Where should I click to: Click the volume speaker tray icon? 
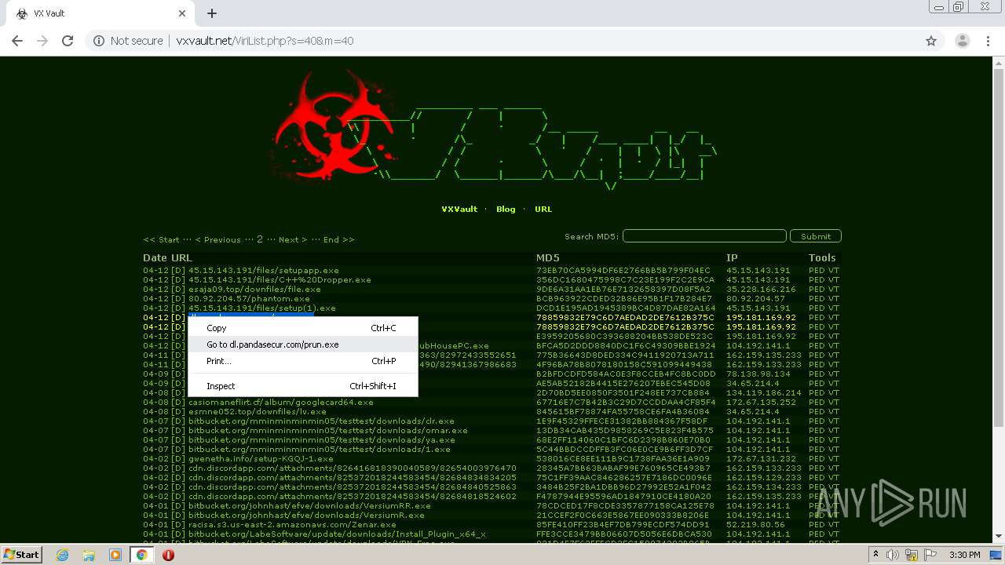point(893,555)
